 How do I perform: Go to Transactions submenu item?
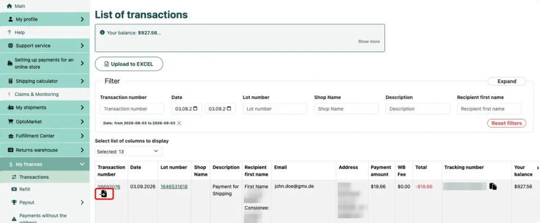[x=45, y=177]
